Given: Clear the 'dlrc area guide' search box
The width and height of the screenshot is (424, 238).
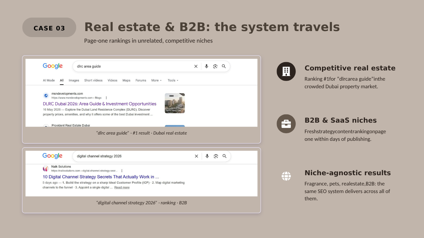Looking at the screenshot, I should tap(196, 66).
